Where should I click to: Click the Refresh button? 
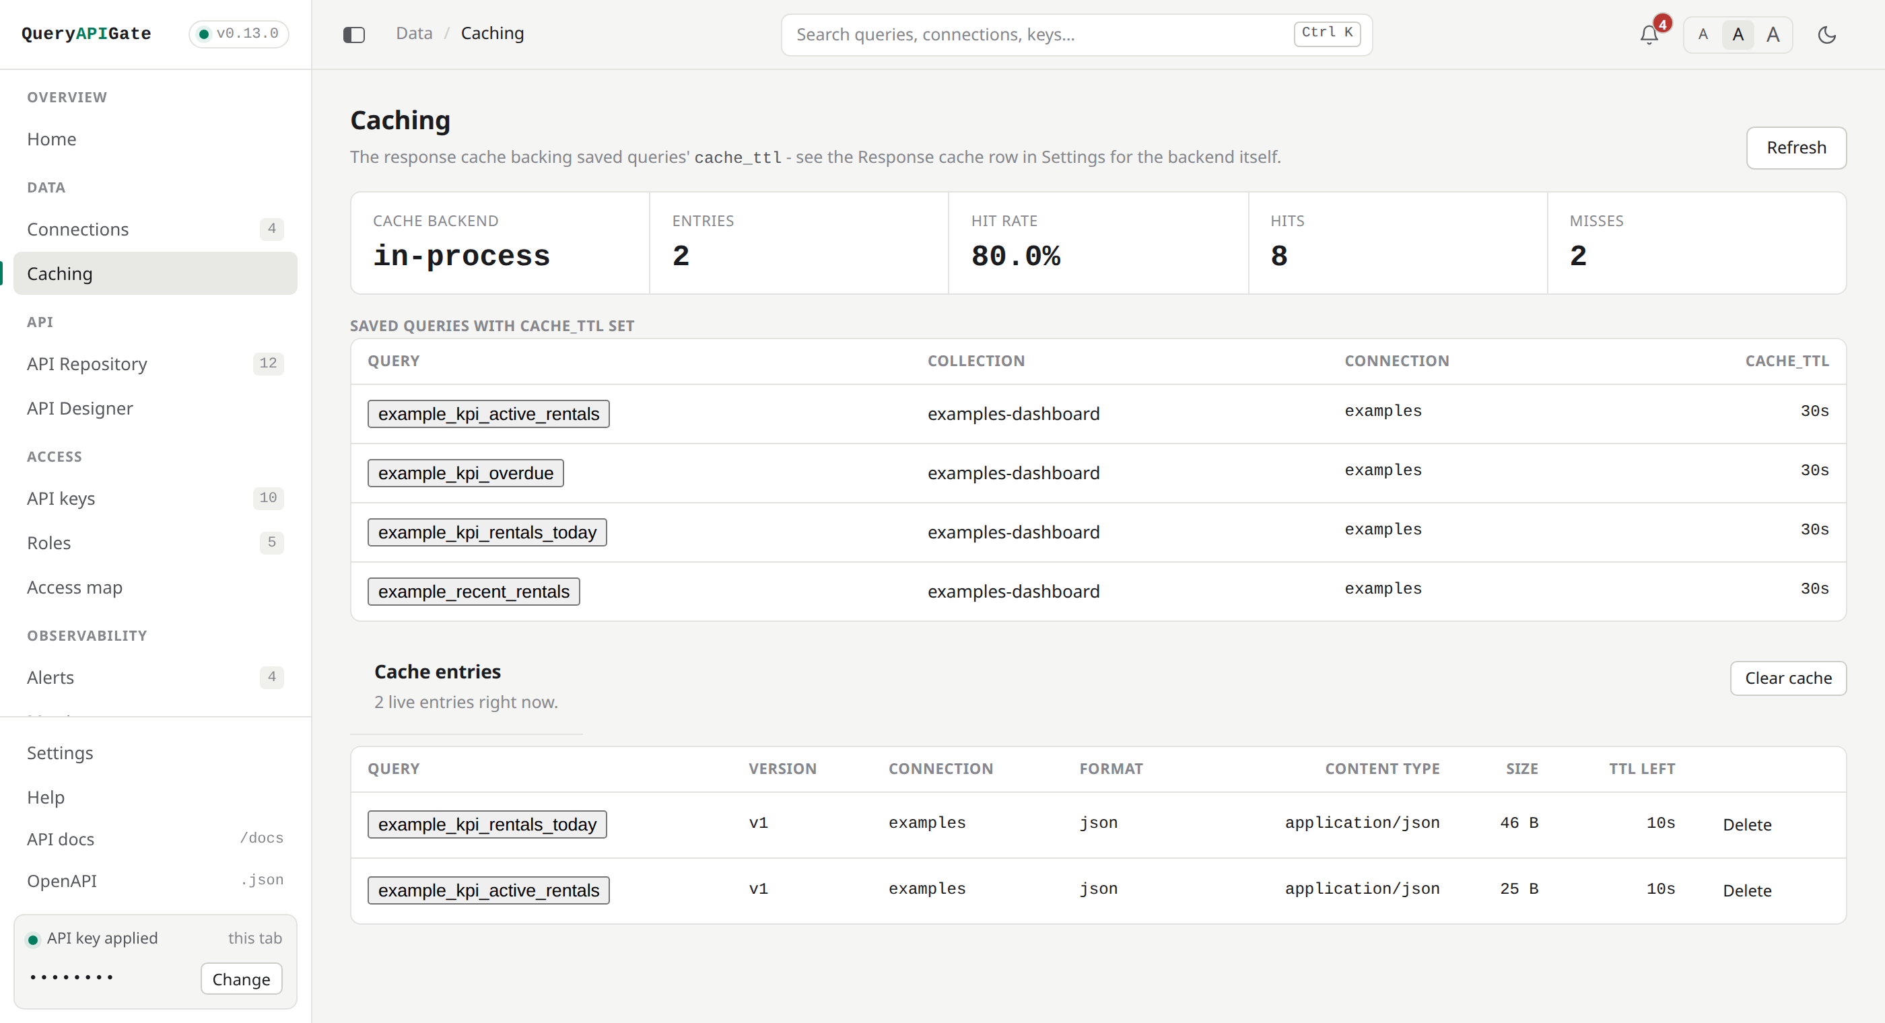(x=1795, y=148)
